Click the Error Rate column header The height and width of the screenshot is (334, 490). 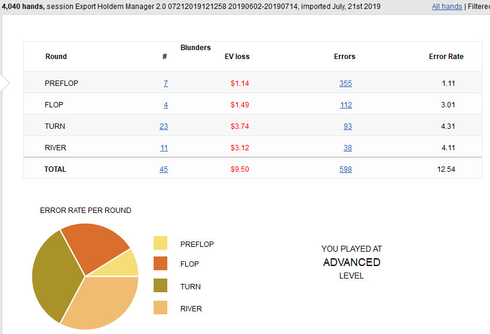[446, 57]
